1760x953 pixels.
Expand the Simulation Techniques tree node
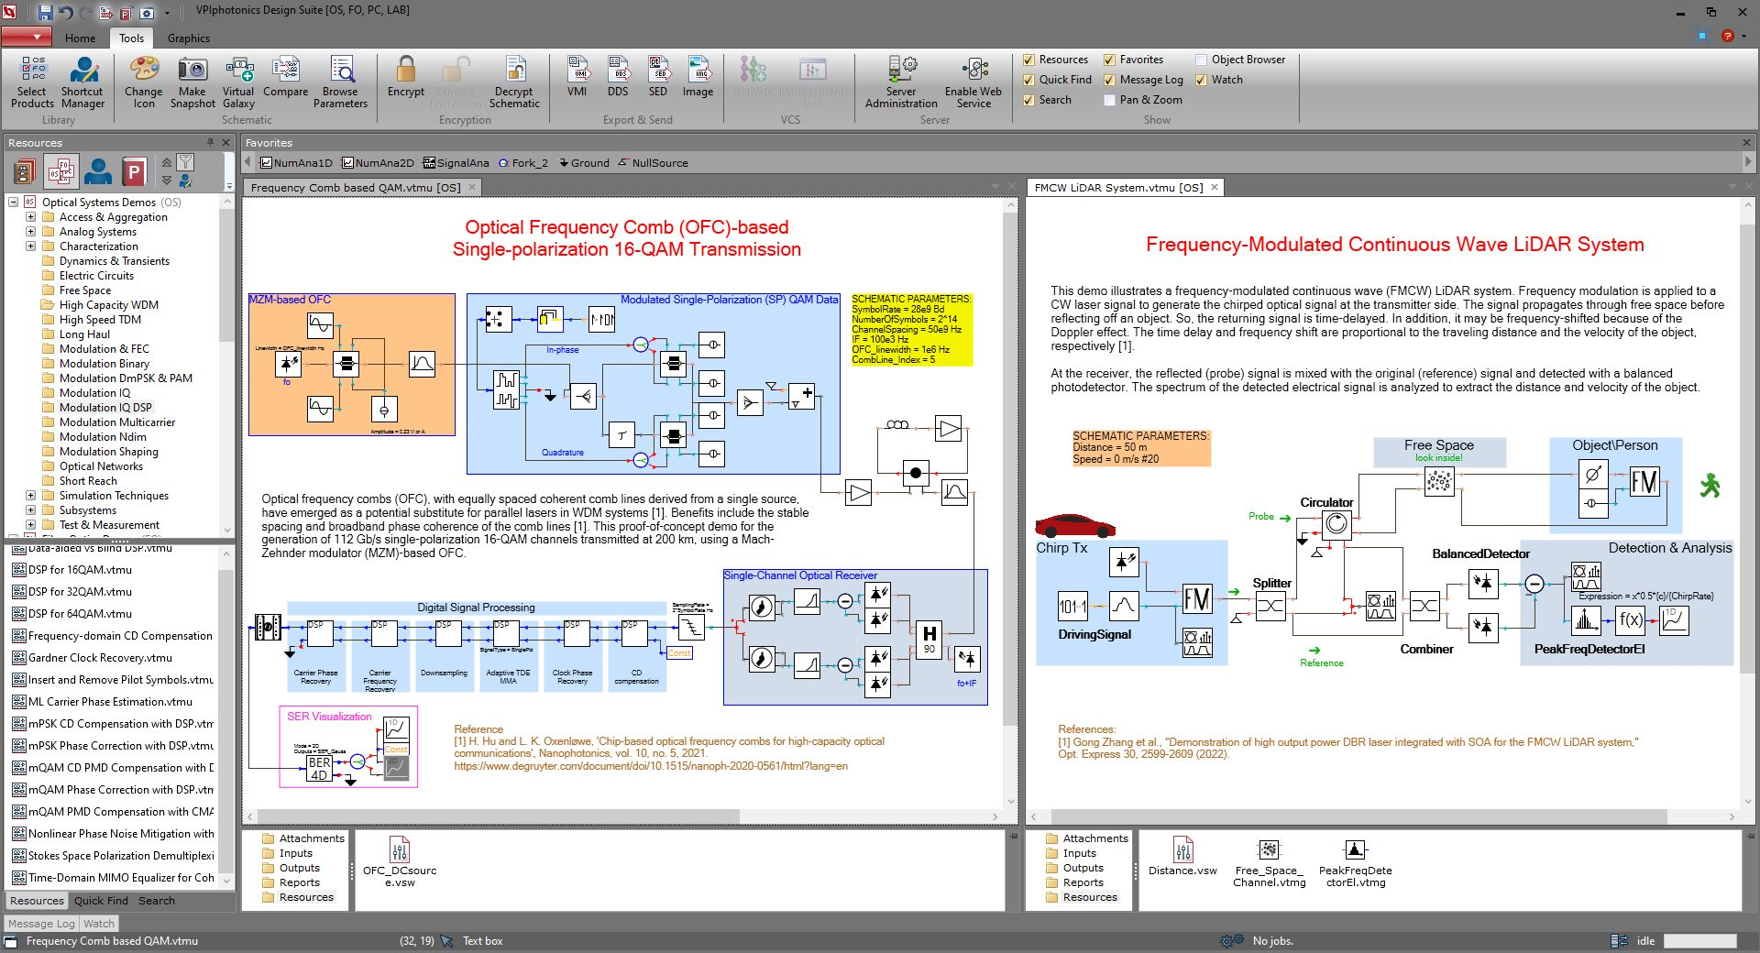click(30, 495)
